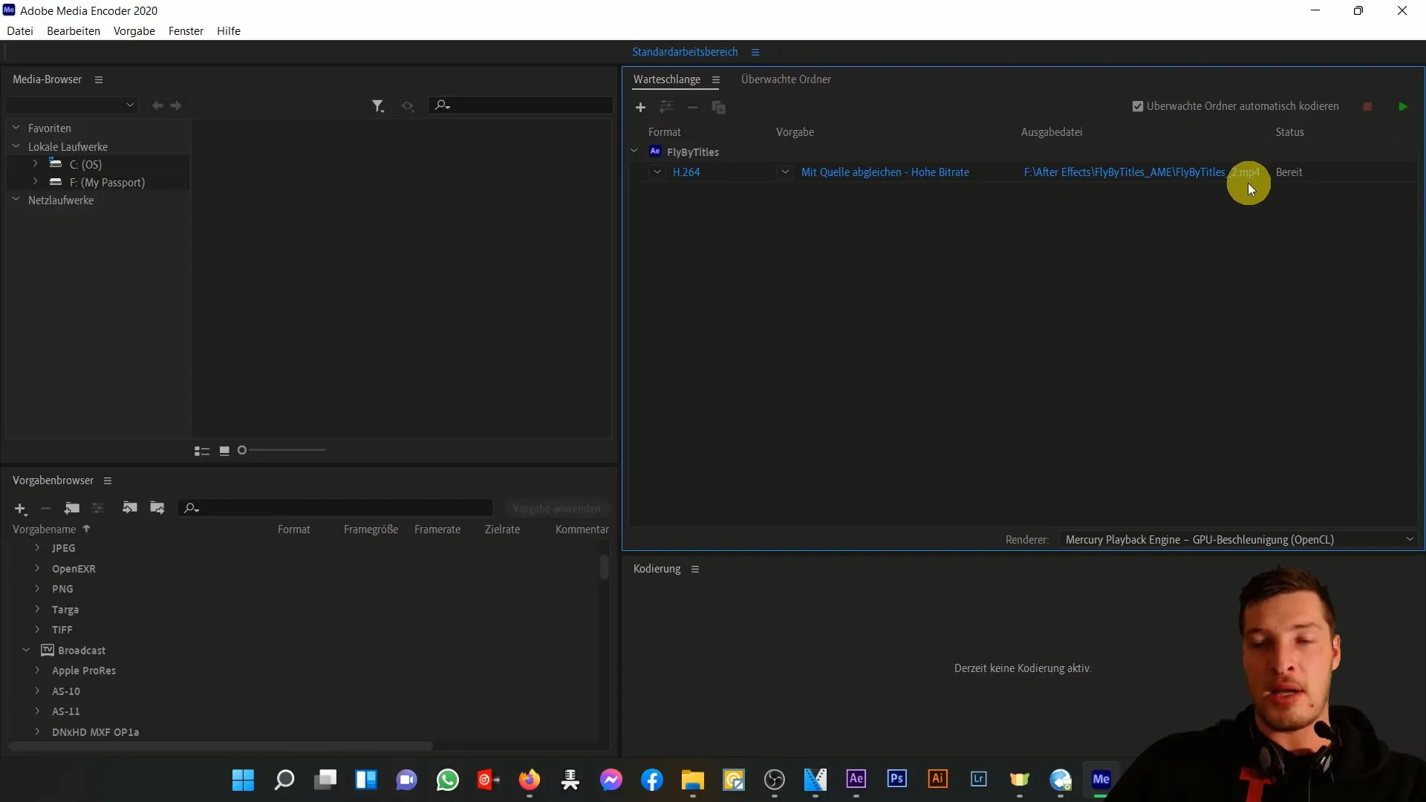Click the Vorgabenbrowser panel menu icon
Viewport: 1426px width, 802px height.
[108, 480]
